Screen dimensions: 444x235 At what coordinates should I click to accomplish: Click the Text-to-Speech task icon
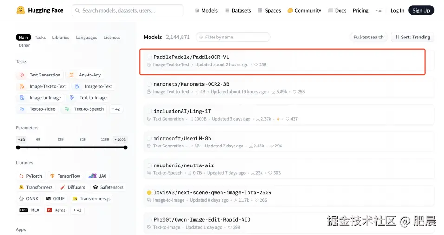pos(67,109)
